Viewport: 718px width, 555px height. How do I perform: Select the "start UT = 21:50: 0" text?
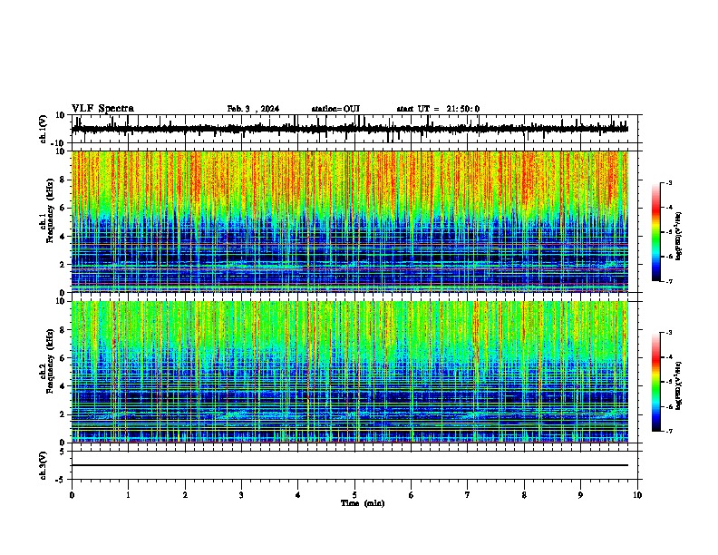[438, 109]
